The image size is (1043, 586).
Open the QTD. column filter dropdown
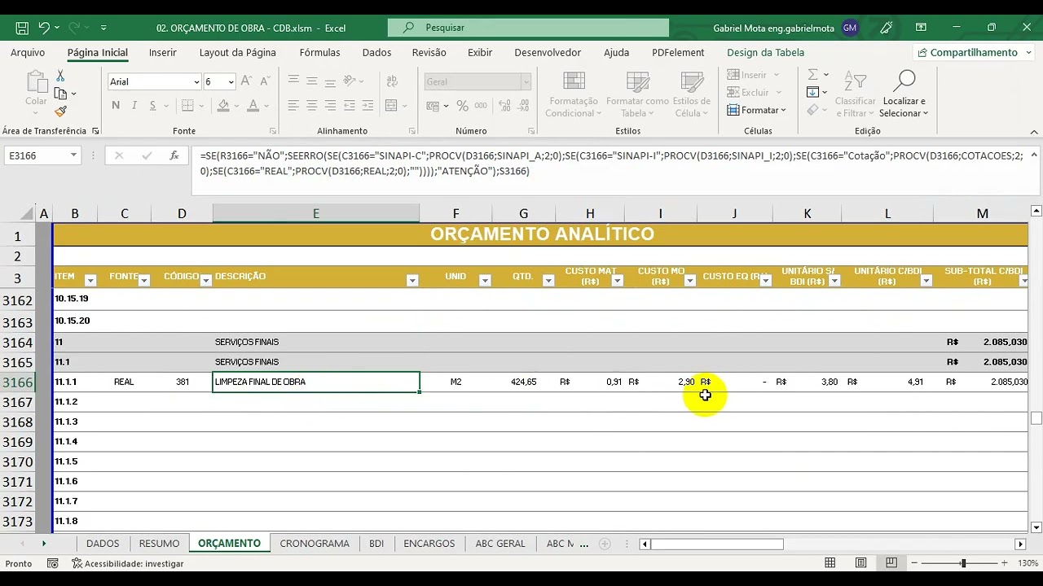coord(548,281)
